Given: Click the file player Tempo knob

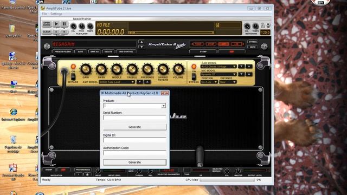Looking at the screenshot, I should 90,27.
